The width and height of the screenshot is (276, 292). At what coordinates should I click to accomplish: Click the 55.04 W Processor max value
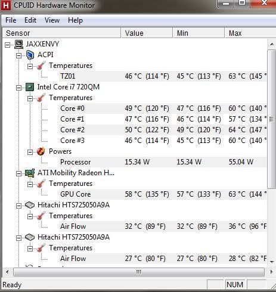[241, 162]
